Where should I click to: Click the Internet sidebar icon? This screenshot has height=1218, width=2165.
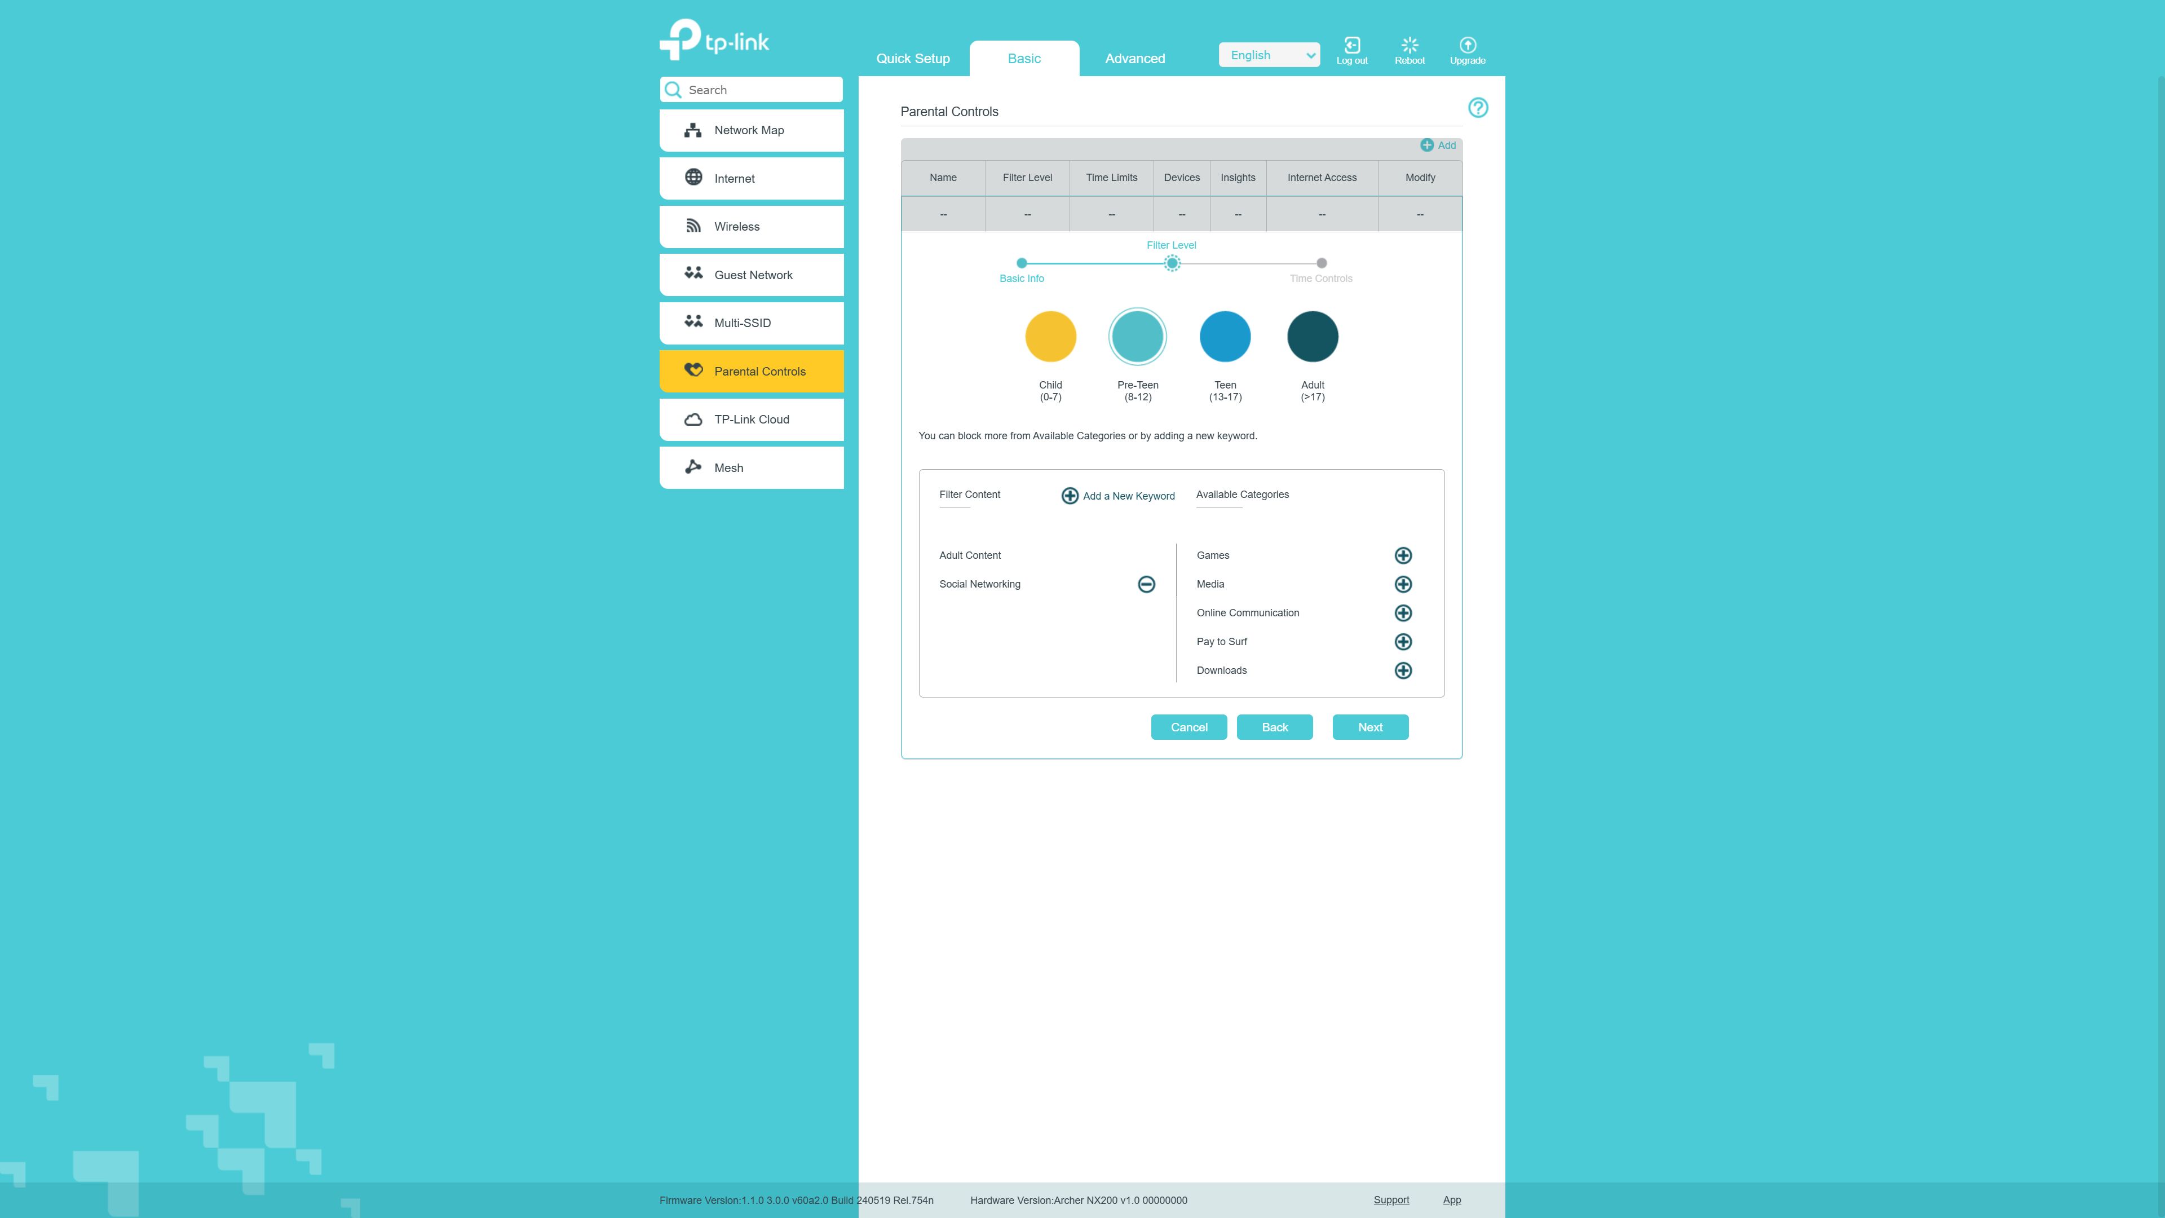[x=693, y=178]
